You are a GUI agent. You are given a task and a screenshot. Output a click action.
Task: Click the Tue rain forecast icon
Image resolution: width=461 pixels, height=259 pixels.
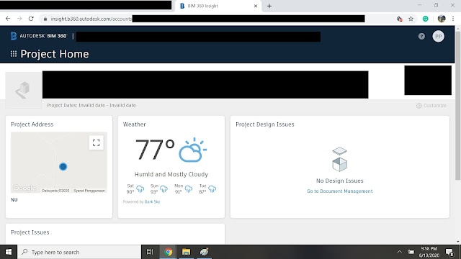click(x=212, y=188)
